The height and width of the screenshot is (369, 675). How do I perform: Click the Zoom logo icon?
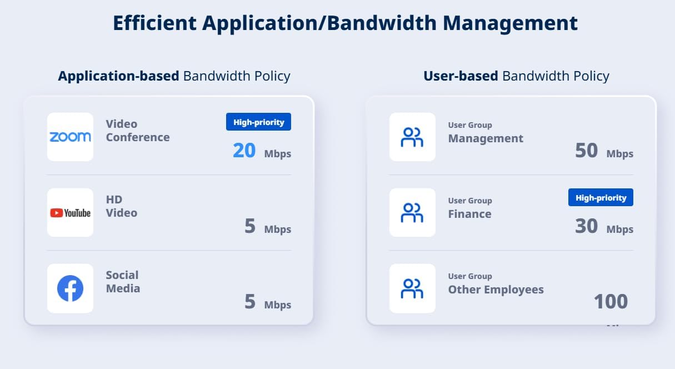point(70,137)
